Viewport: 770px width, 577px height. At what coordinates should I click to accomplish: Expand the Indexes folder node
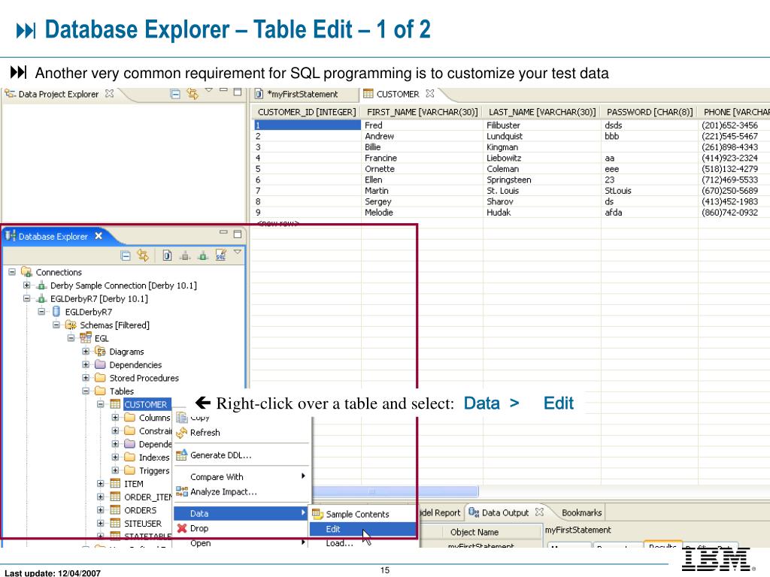click(115, 457)
